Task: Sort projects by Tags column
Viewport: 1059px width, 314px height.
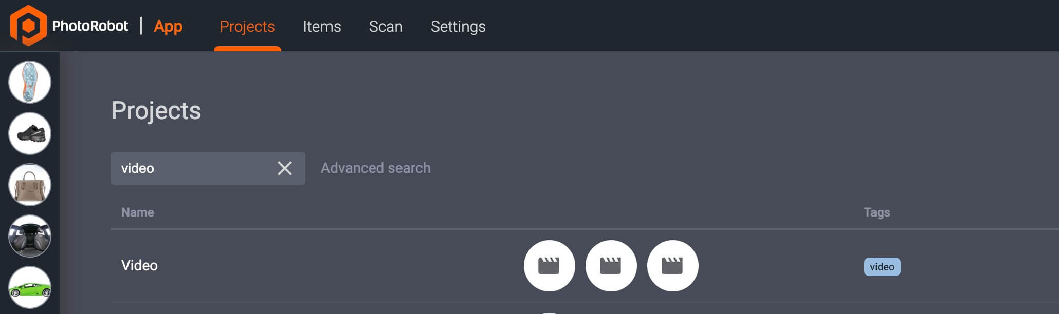Action: point(877,212)
